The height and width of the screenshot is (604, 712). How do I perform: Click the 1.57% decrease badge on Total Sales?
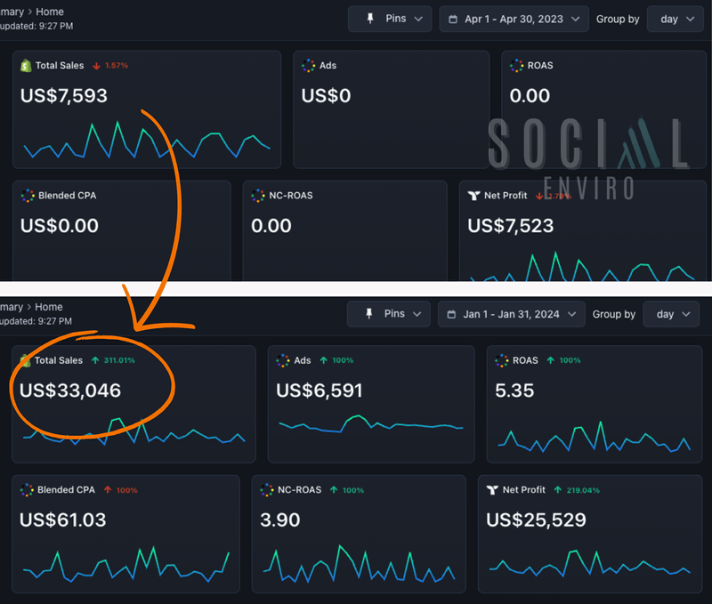click(x=116, y=65)
